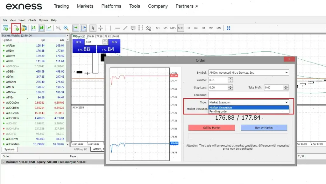Click the Sell by Market button

212,128
